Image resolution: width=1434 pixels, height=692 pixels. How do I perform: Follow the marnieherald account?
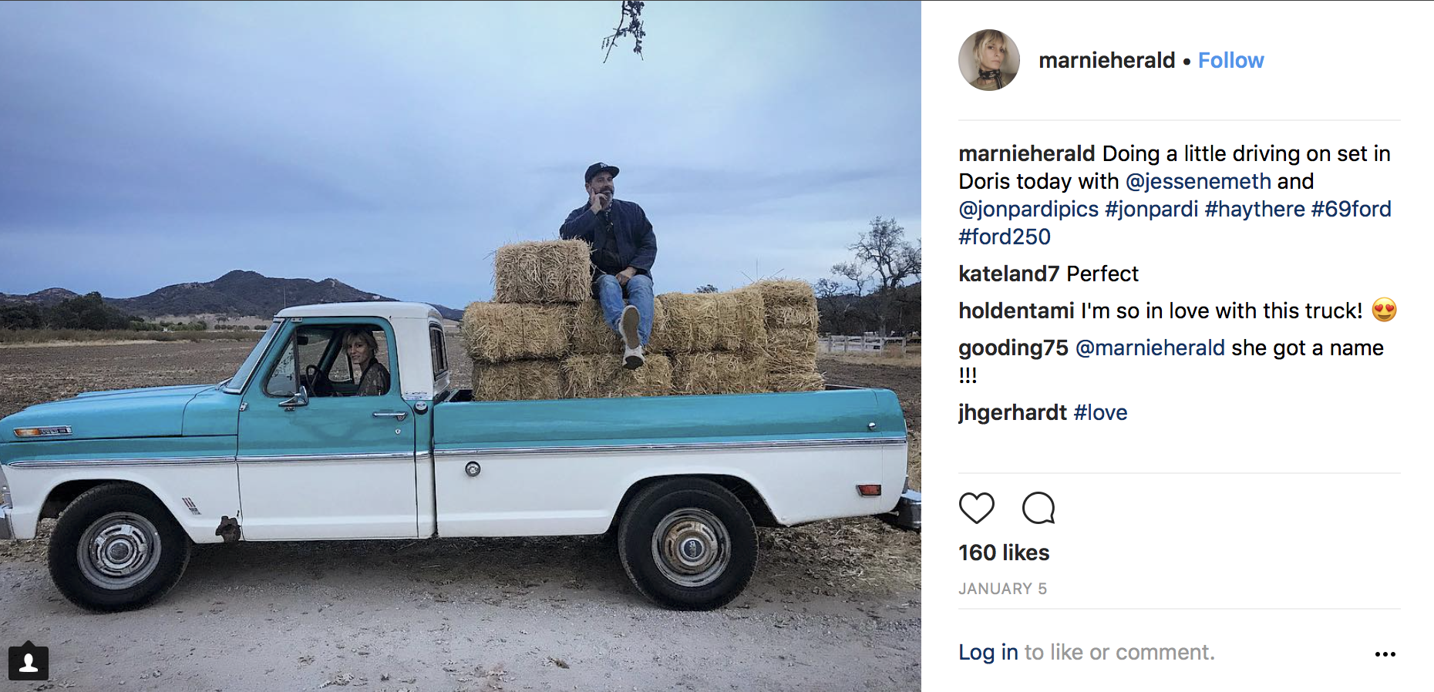tap(1230, 60)
